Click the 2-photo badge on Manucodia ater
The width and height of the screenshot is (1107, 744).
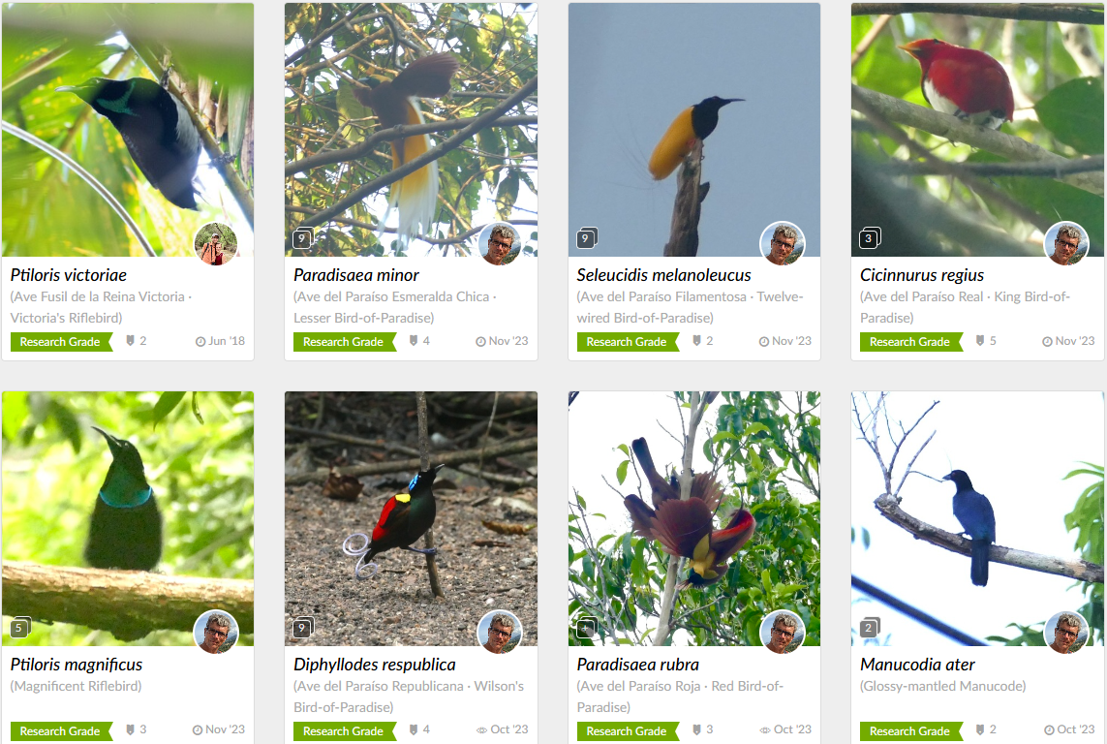[x=870, y=627]
